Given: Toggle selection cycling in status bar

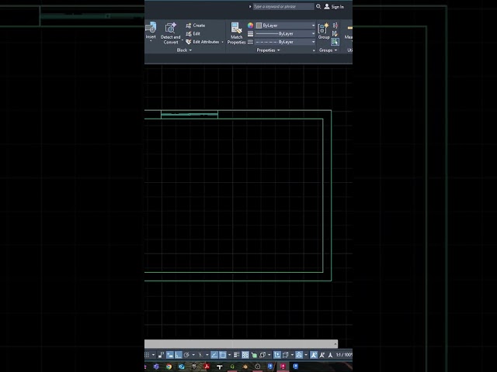Looking at the screenshot, I should coord(254,355).
